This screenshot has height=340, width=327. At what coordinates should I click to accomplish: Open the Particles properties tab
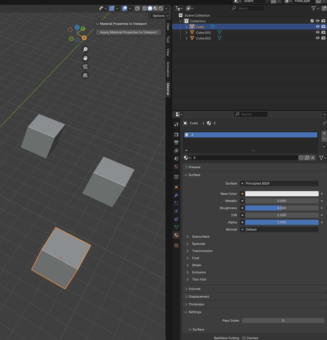tap(176, 203)
